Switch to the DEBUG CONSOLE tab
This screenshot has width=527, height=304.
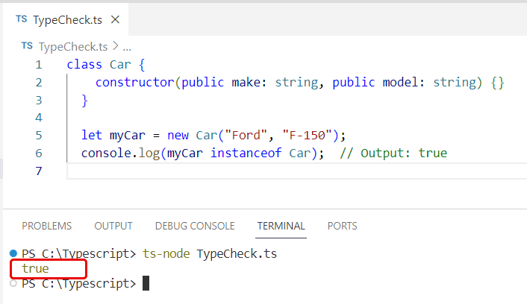(x=195, y=226)
